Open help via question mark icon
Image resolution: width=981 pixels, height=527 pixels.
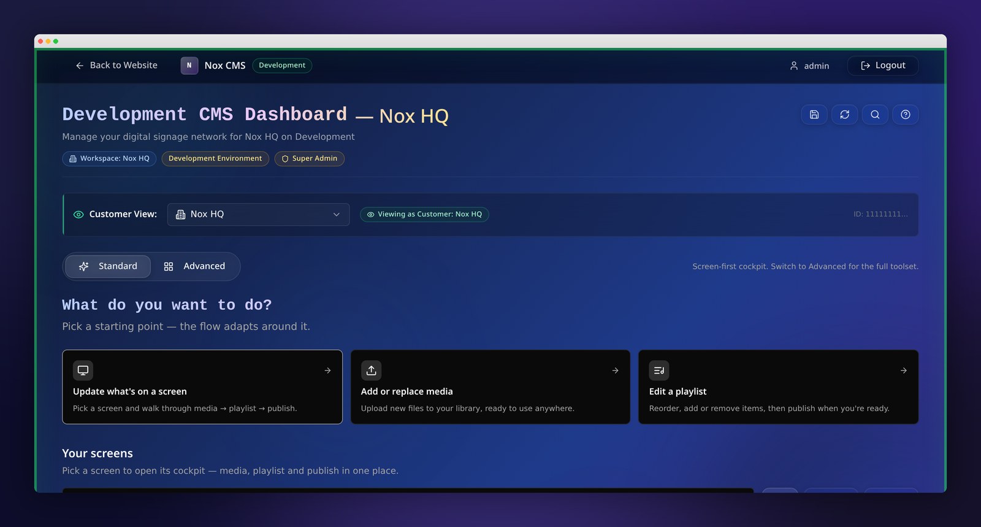(x=906, y=115)
